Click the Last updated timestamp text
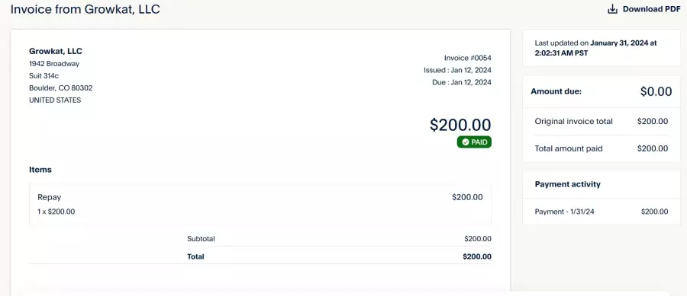 tap(595, 48)
